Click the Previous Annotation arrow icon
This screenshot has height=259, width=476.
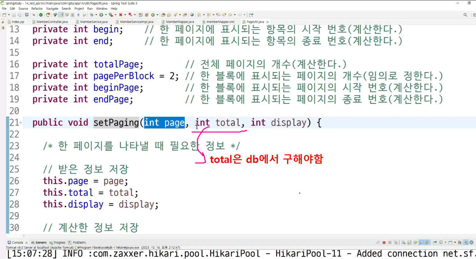[x=208, y=15]
